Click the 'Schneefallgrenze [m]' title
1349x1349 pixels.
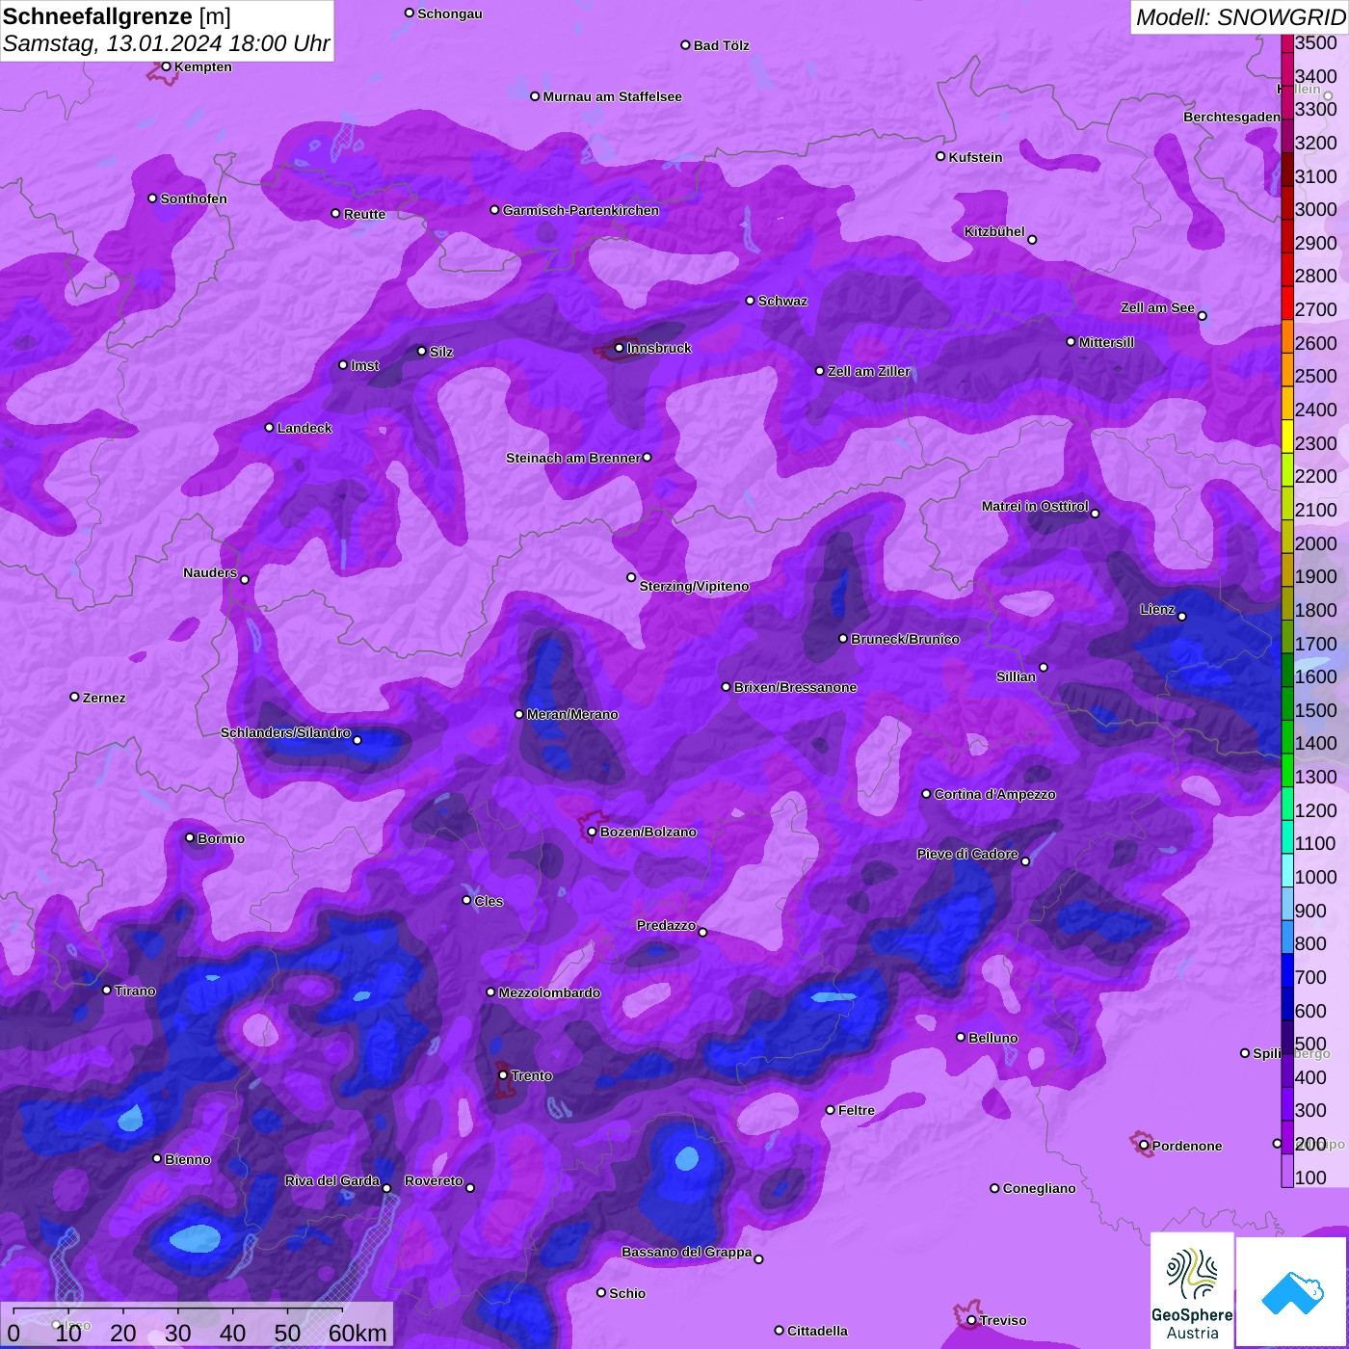point(117,16)
